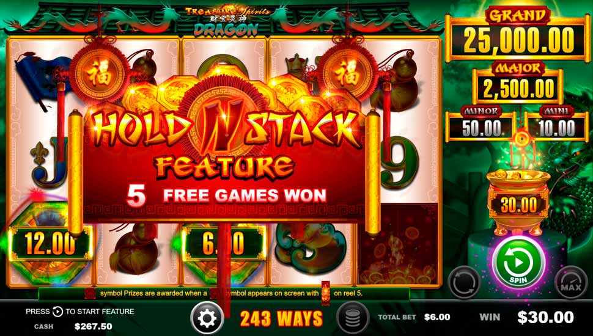Click the 12.00 coin prize symbol
This screenshot has height=336, width=593.
pos(50,244)
